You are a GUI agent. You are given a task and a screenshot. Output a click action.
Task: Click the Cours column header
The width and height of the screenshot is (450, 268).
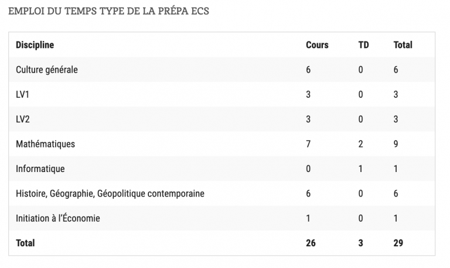point(317,45)
